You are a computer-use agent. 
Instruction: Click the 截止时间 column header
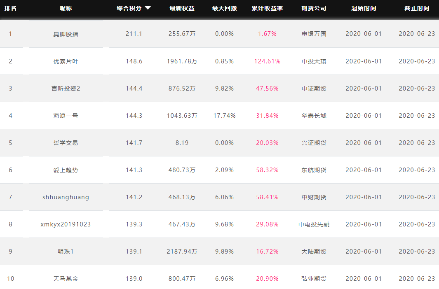(417, 8)
